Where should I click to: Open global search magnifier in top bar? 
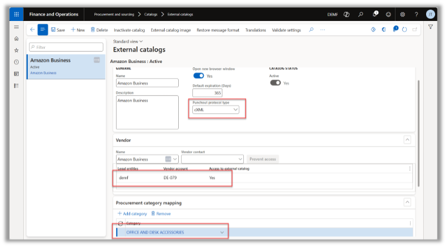point(360,14)
